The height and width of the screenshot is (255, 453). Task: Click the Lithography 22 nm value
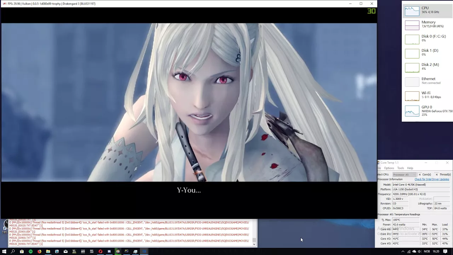442,204
